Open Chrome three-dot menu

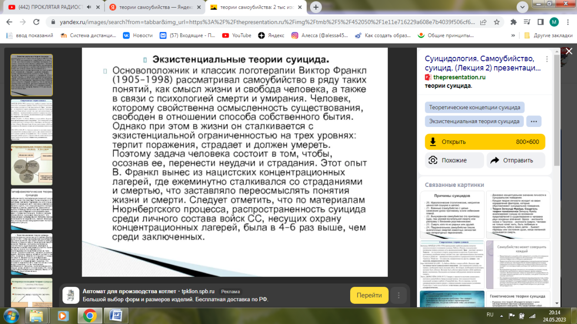tap(568, 22)
